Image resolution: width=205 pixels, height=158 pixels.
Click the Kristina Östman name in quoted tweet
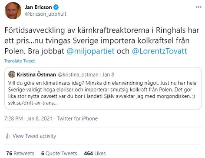[36, 74]
